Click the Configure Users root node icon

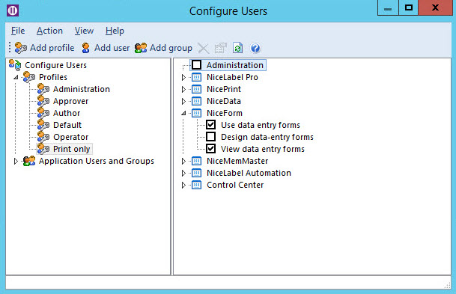click(15, 65)
